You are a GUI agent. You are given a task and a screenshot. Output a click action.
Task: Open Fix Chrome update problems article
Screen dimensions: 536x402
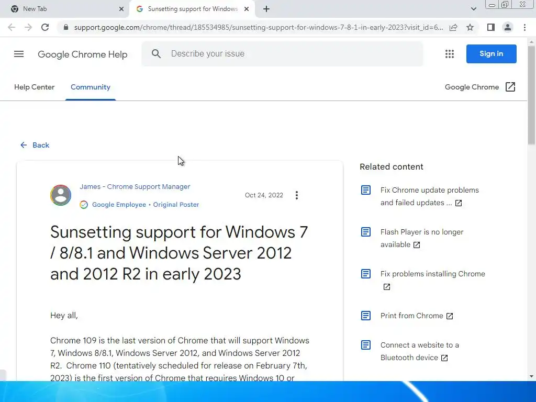click(429, 196)
